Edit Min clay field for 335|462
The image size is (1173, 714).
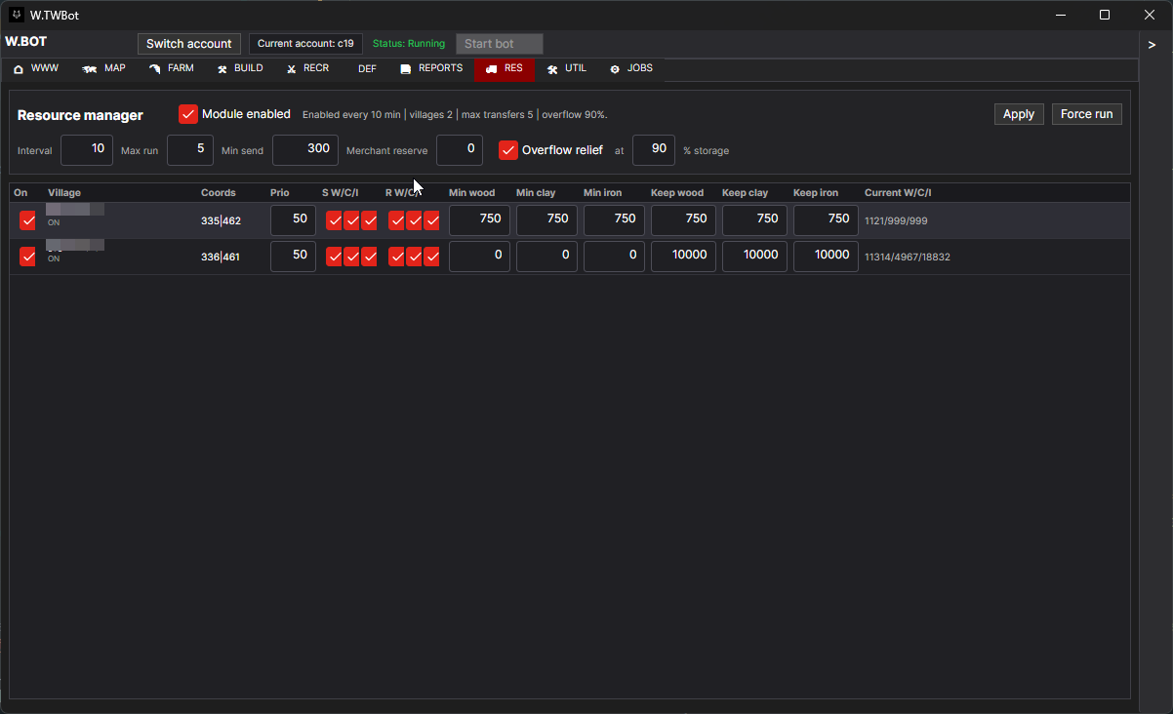(x=546, y=220)
